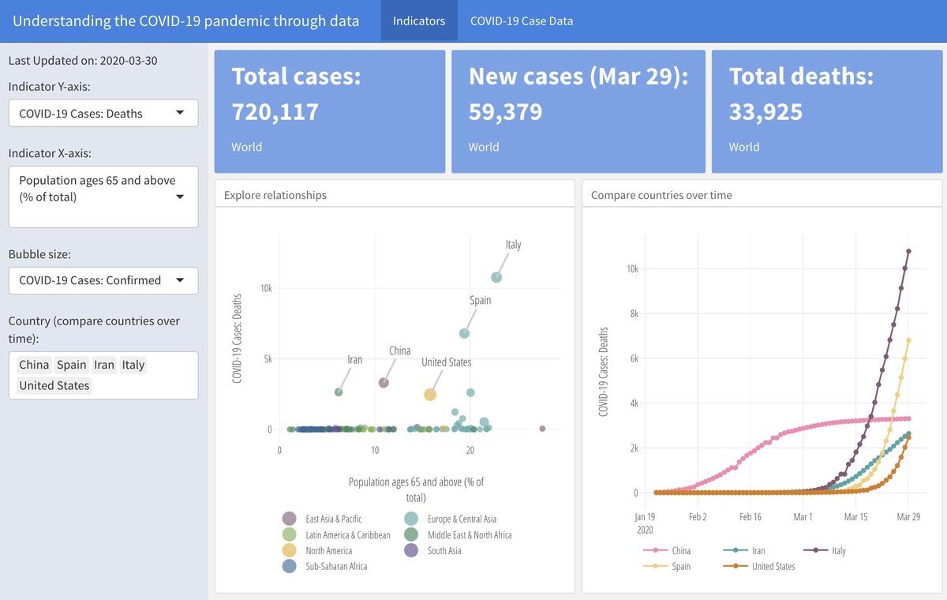The image size is (947, 600).
Task: Click the '10k' y-axis label on time chart
Action: 633,268
